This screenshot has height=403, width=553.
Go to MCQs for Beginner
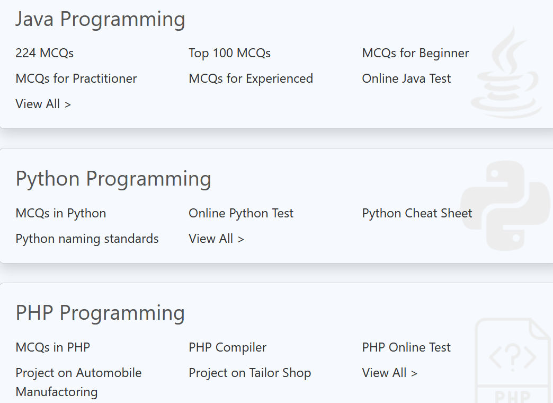(x=415, y=53)
